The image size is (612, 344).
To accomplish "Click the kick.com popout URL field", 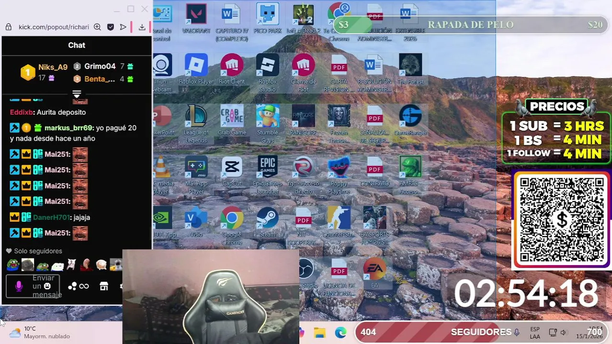I will click(x=54, y=27).
